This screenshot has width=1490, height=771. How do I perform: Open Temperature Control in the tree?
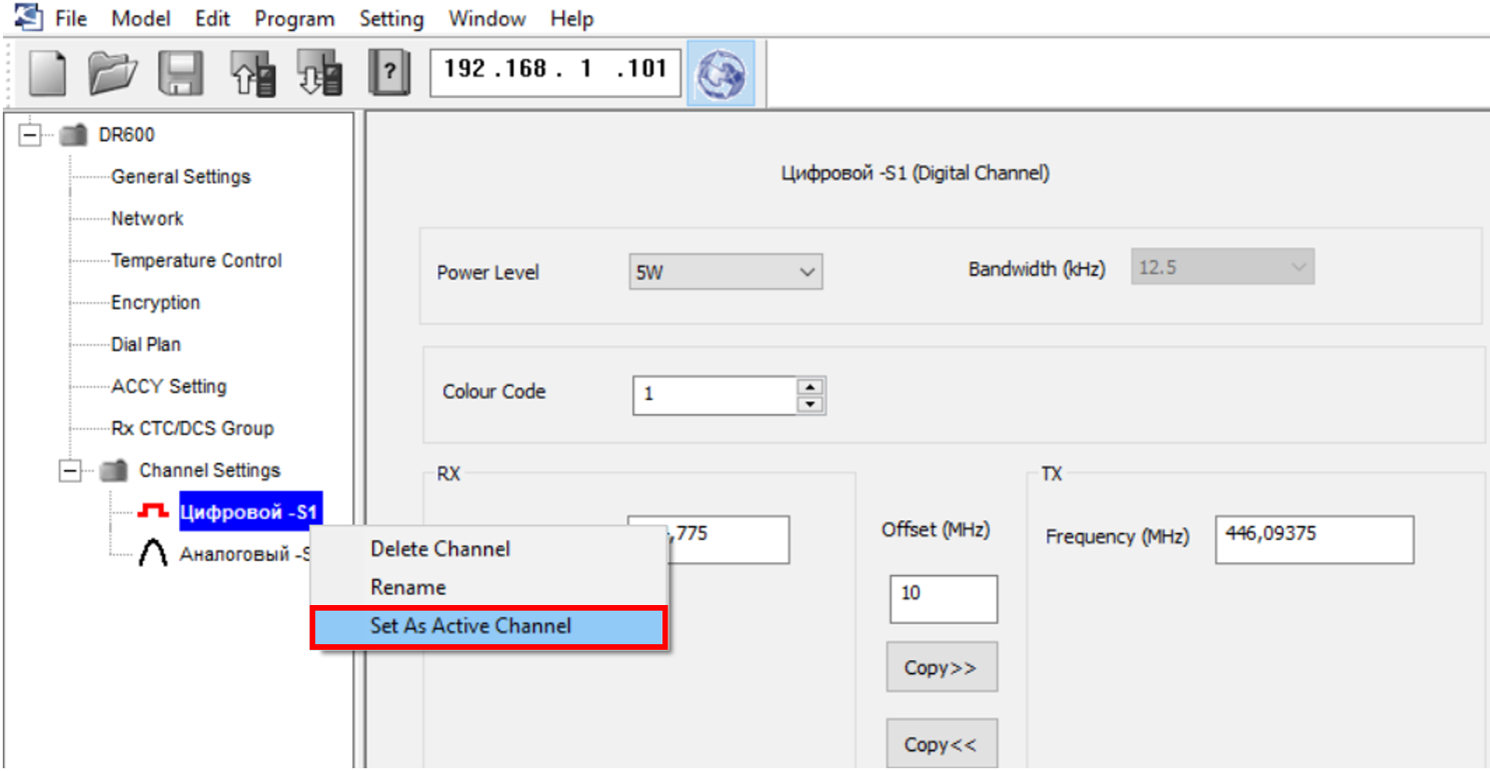[196, 261]
